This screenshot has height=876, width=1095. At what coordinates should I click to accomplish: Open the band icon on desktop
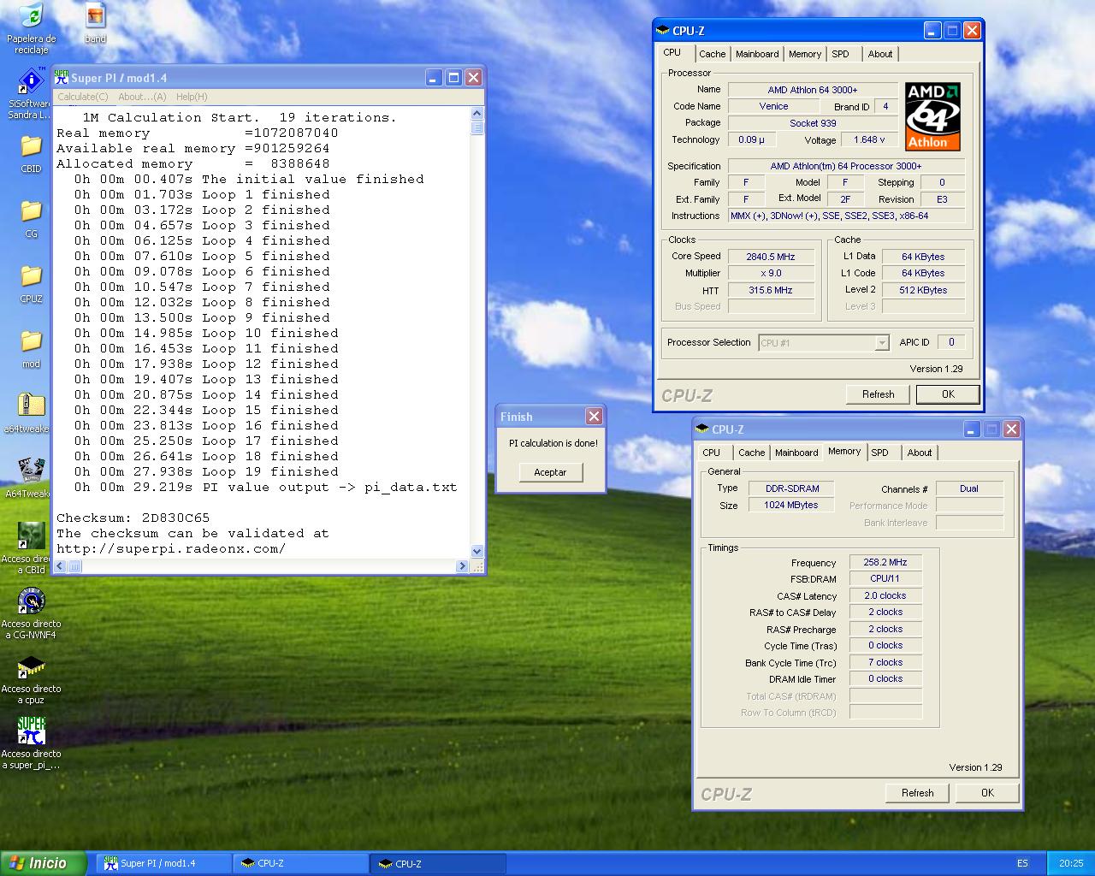point(95,17)
